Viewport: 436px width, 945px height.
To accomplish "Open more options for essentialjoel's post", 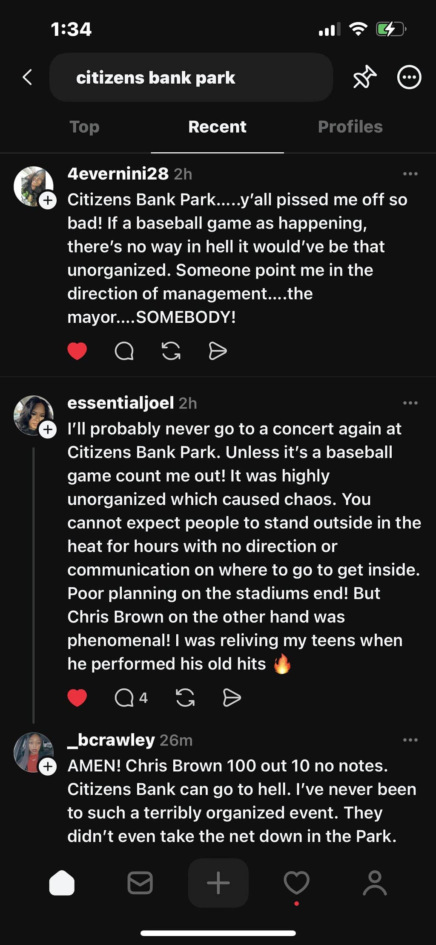I will coord(410,403).
